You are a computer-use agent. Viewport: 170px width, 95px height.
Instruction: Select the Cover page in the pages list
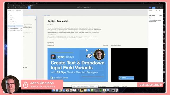coord(11,15)
